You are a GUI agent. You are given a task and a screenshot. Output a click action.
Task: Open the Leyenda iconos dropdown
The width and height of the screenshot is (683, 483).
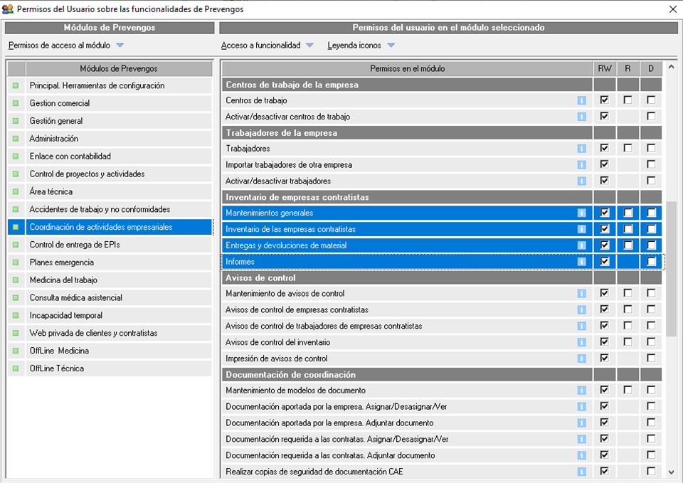tap(361, 46)
